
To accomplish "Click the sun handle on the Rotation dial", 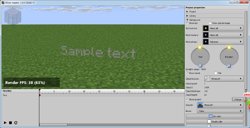I will click(x=229, y=47).
